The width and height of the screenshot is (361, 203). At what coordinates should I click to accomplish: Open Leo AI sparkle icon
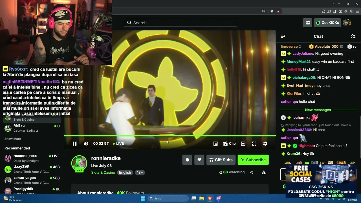pos(346,11)
